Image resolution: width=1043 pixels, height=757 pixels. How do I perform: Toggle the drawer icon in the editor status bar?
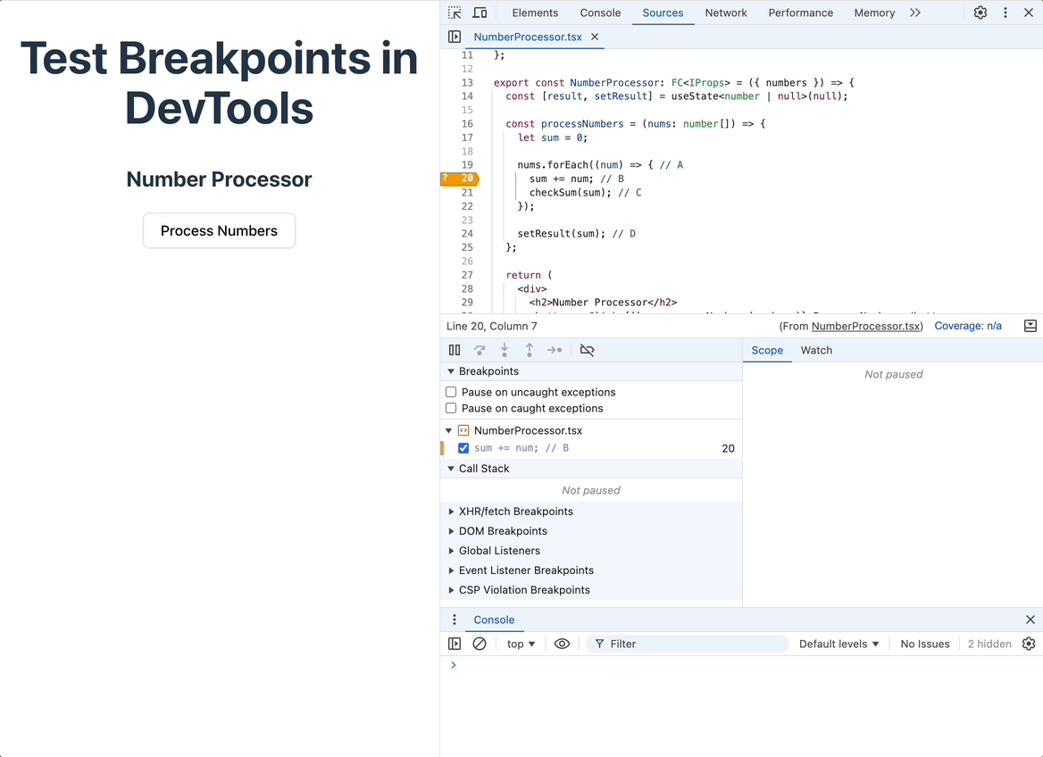[x=1030, y=326]
